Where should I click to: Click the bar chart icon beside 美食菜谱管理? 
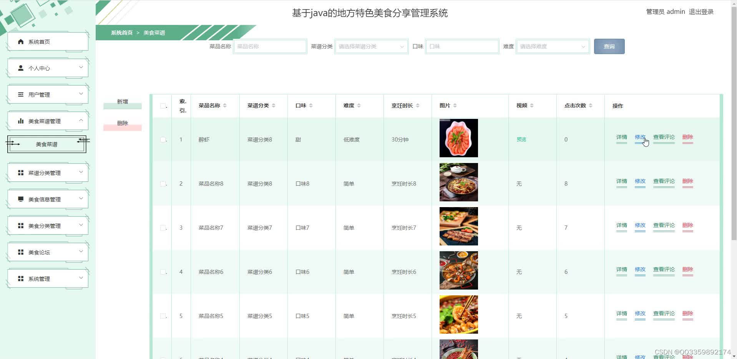[x=21, y=121]
